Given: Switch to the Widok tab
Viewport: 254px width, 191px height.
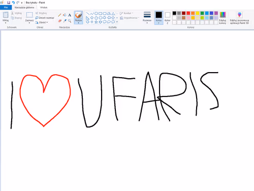Looking at the screenshot, I should 44,8.
